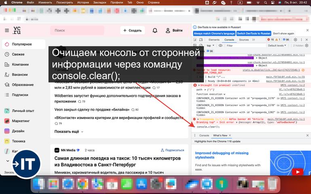Screen dimensions: 311x194
Task: Open Spotlight search in the menu bar
Action: 266,2
